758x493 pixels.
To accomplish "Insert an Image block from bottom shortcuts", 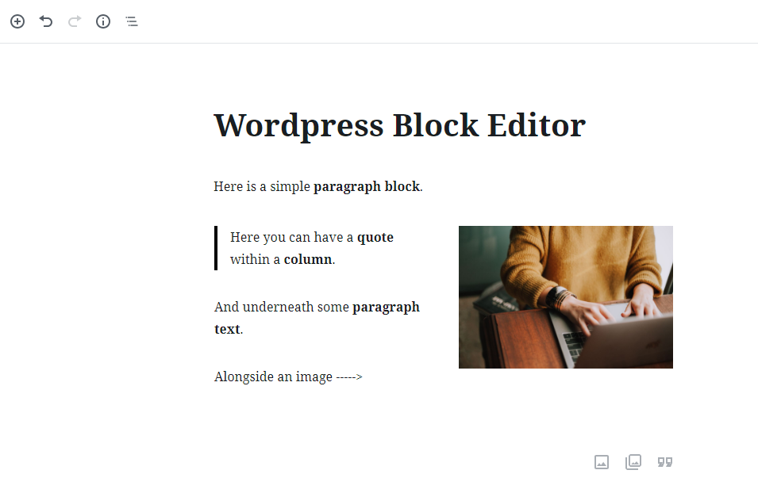I will pos(602,462).
